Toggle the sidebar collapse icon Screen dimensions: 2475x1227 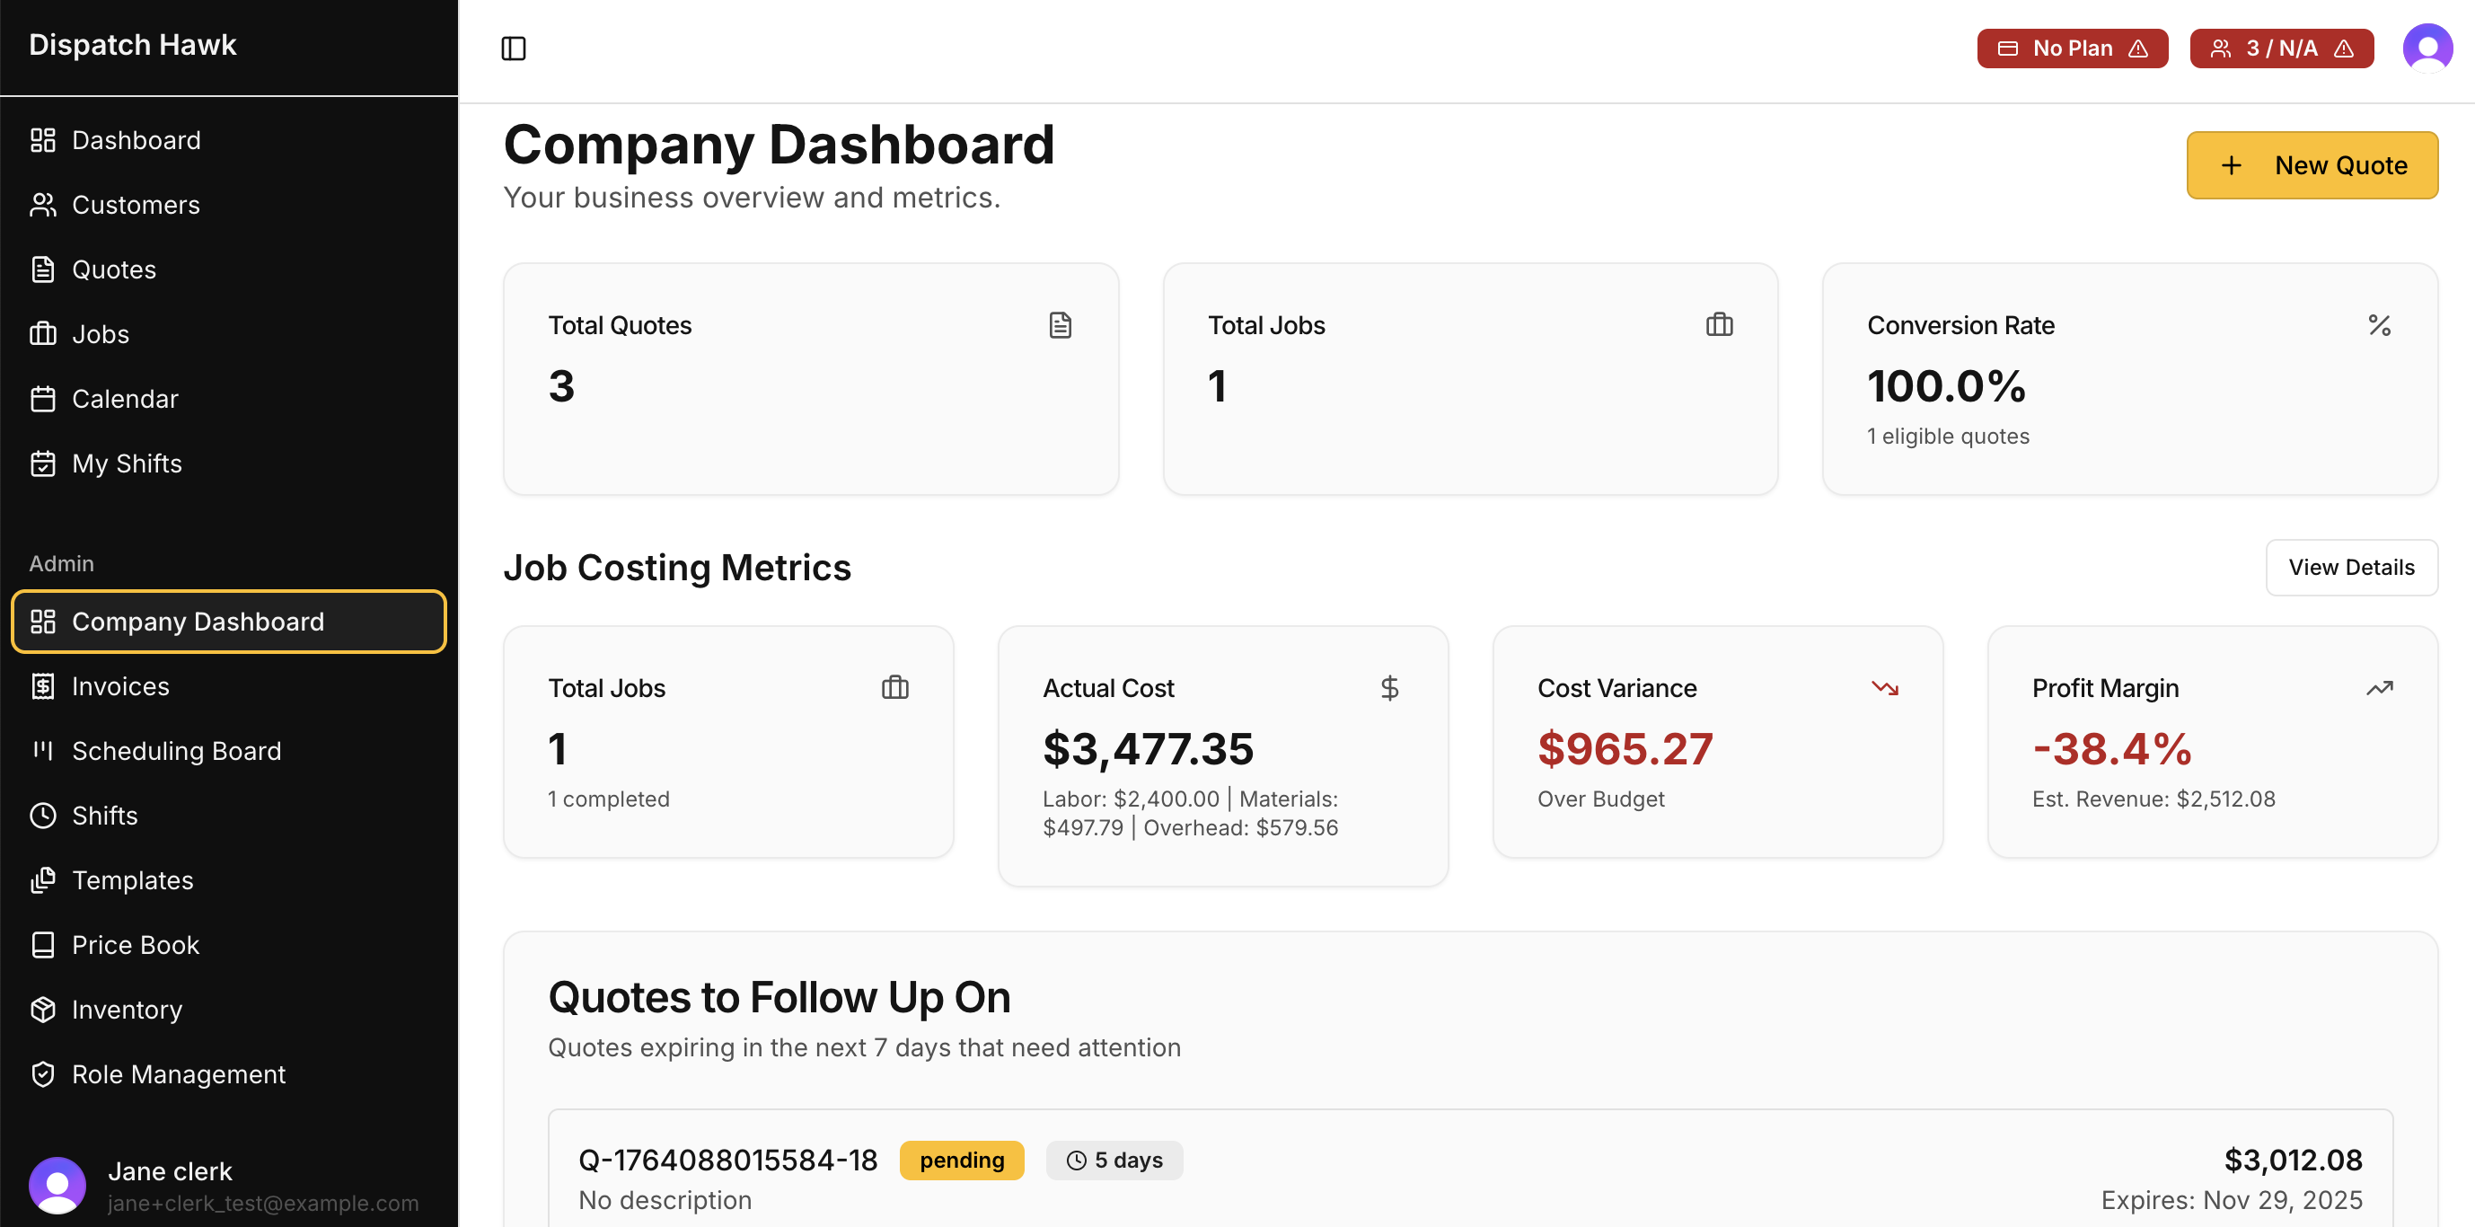pyautogui.click(x=513, y=48)
